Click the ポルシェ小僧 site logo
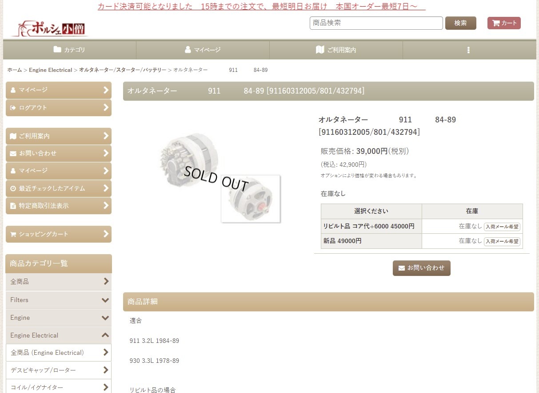The image size is (539, 393). point(50,29)
